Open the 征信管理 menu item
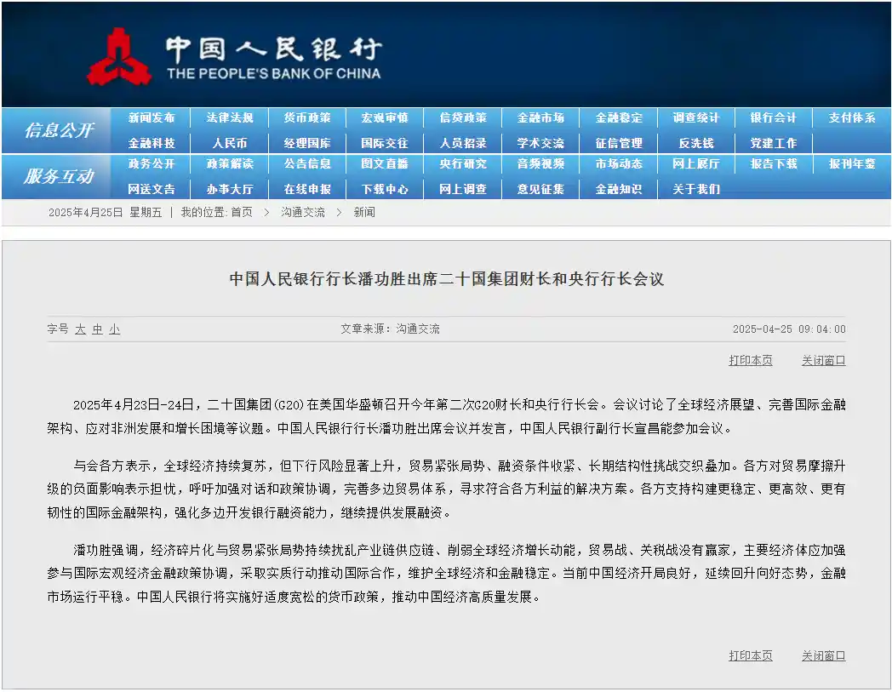The image size is (892, 692). [618, 142]
